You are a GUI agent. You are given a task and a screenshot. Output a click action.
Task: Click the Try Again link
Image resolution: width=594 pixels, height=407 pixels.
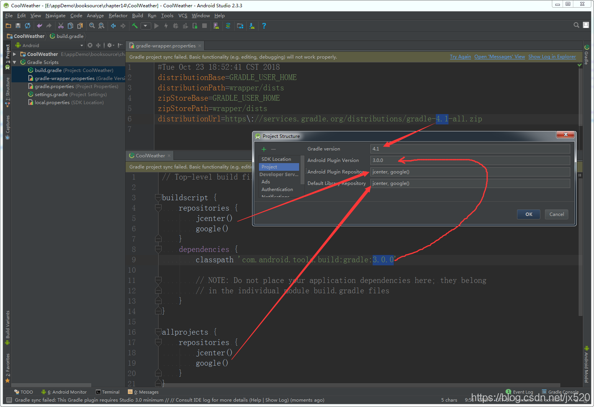460,57
